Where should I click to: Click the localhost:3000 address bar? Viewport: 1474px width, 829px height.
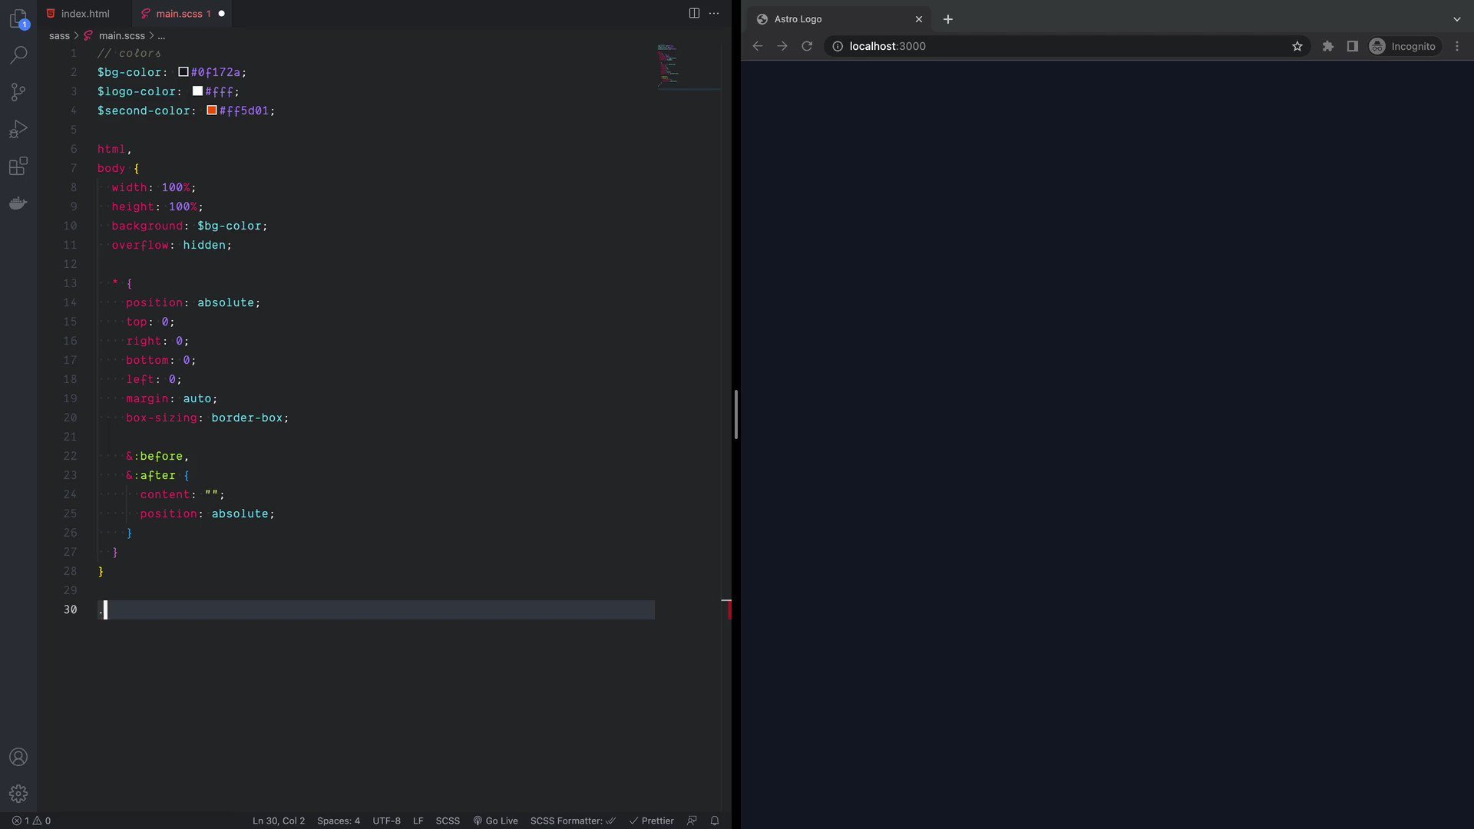[x=1059, y=46]
